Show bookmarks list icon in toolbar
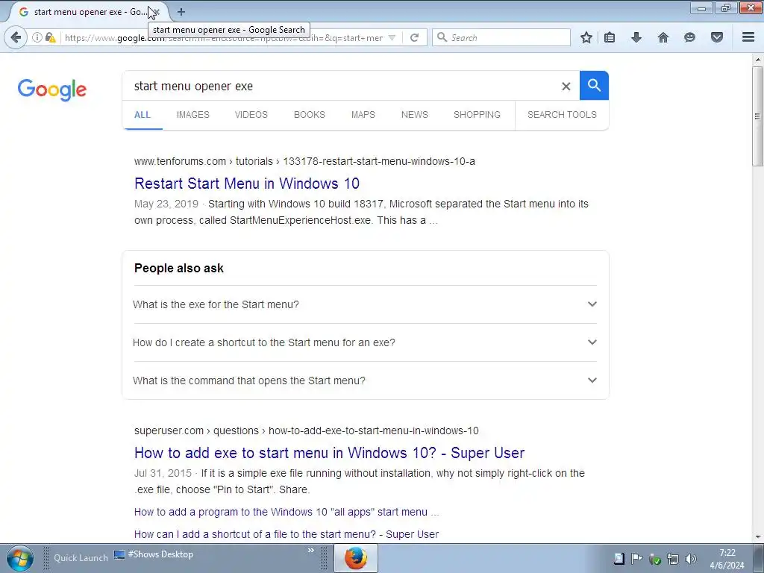This screenshot has width=764, height=573. (x=610, y=37)
